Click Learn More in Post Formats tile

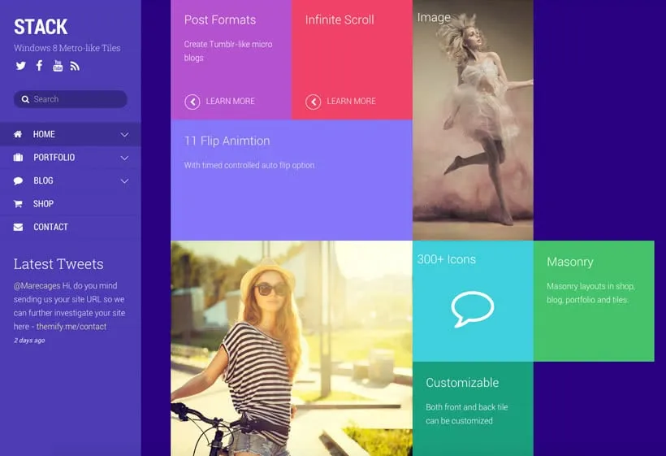[x=230, y=101]
